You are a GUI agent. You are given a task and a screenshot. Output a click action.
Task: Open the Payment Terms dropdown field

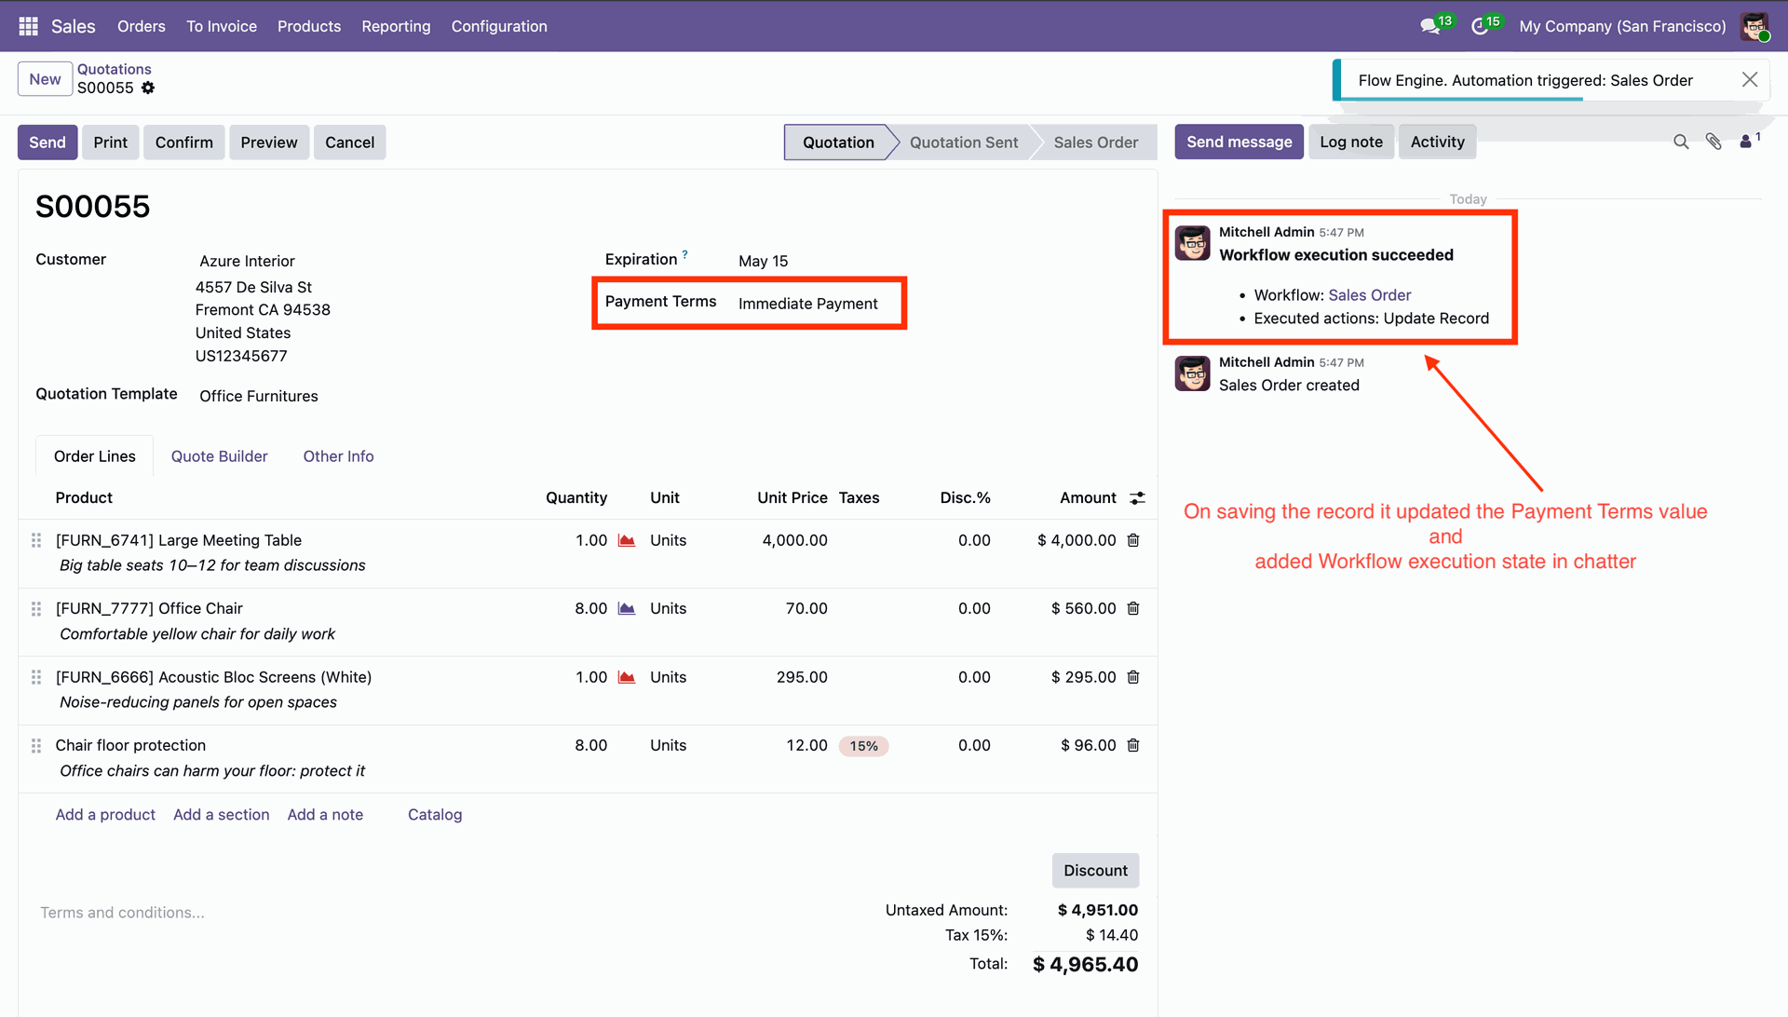pyautogui.click(x=808, y=304)
